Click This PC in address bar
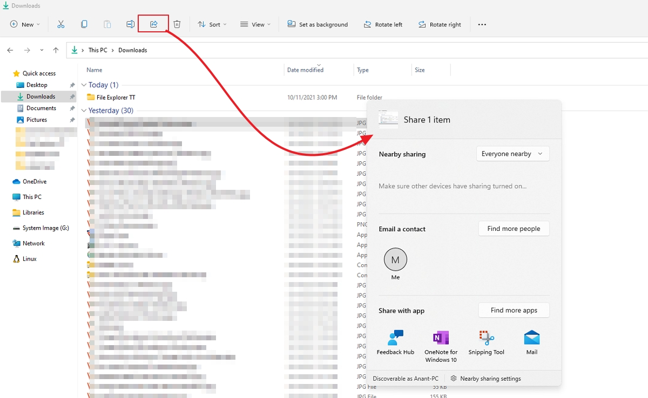The image size is (648, 398). coord(98,50)
